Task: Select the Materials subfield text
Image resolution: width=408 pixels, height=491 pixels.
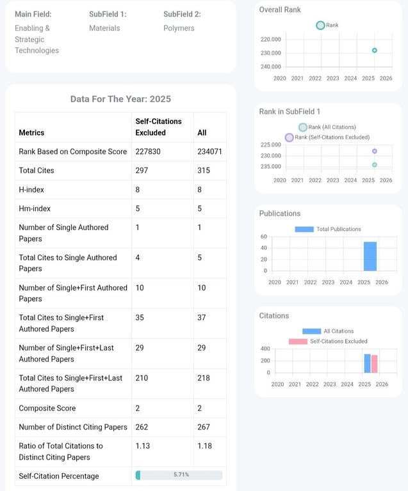Action: point(104,28)
